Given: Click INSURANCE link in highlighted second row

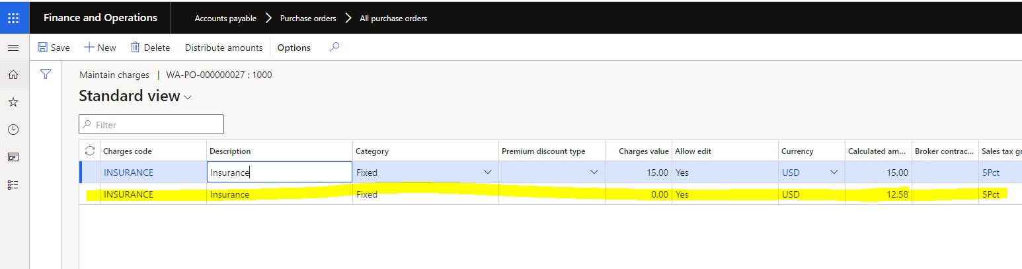Looking at the screenshot, I should pyautogui.click(x=128, y=194).
